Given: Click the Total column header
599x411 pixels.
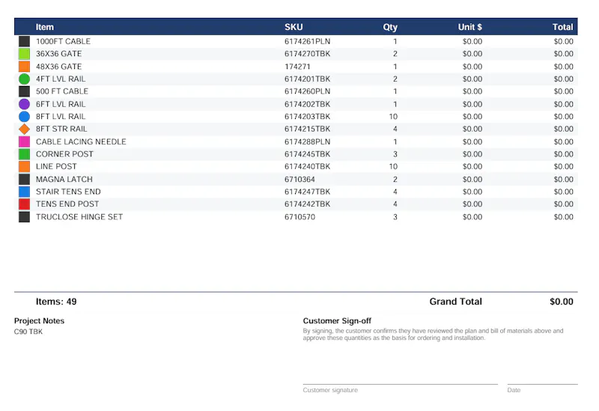Looking at the screenshot, I should (x=563, y=27).
